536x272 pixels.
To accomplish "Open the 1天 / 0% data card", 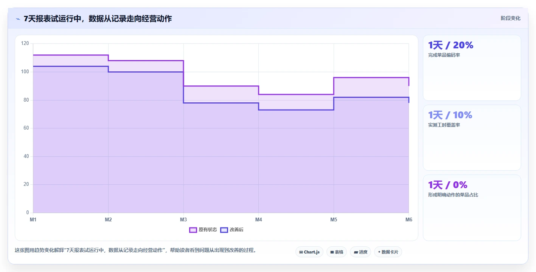I will click(x=472, y=208).
